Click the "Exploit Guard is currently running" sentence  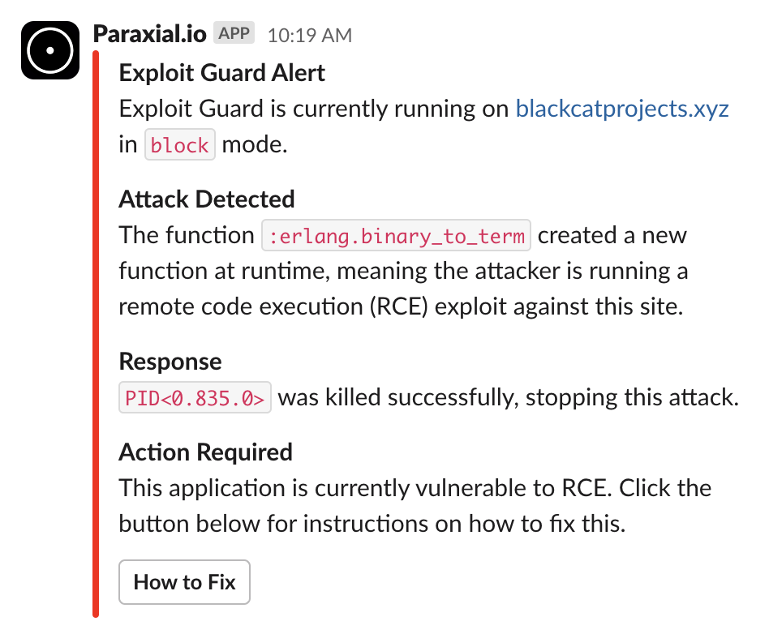314,109
